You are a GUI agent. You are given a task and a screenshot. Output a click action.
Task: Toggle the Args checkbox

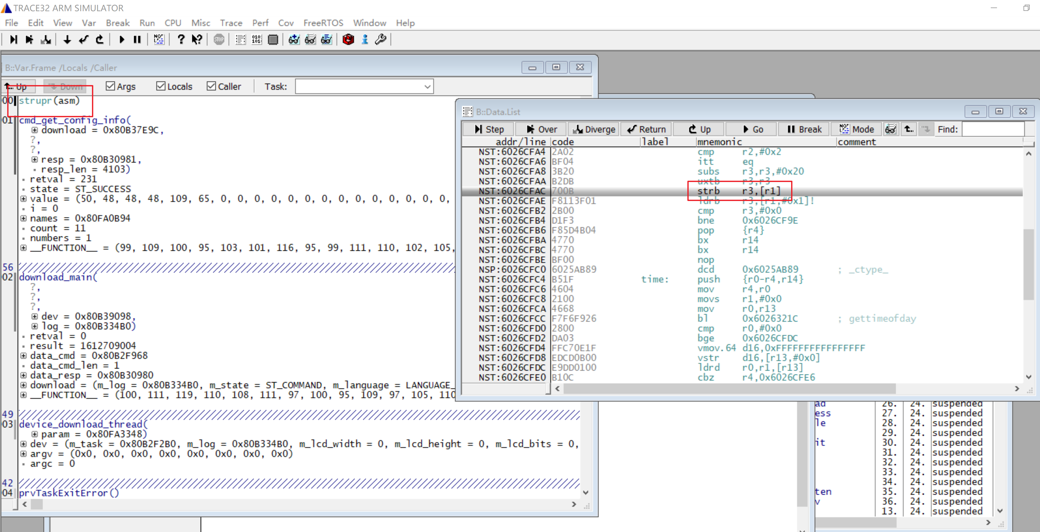[110, 86]
